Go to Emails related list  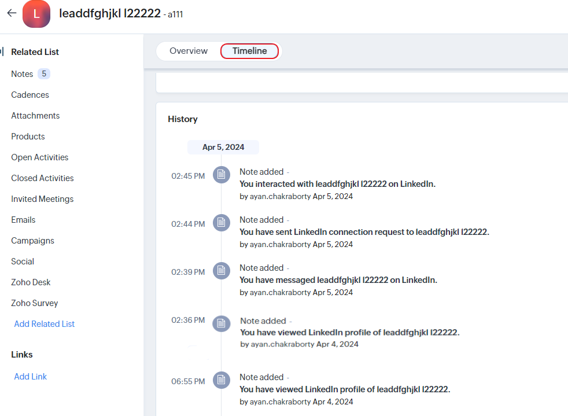(x=23, y=220)
